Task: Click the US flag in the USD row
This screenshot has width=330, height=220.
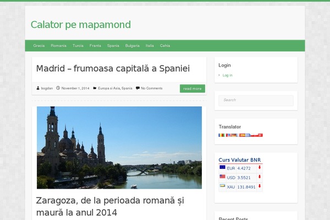Action: tap(222, 177)
